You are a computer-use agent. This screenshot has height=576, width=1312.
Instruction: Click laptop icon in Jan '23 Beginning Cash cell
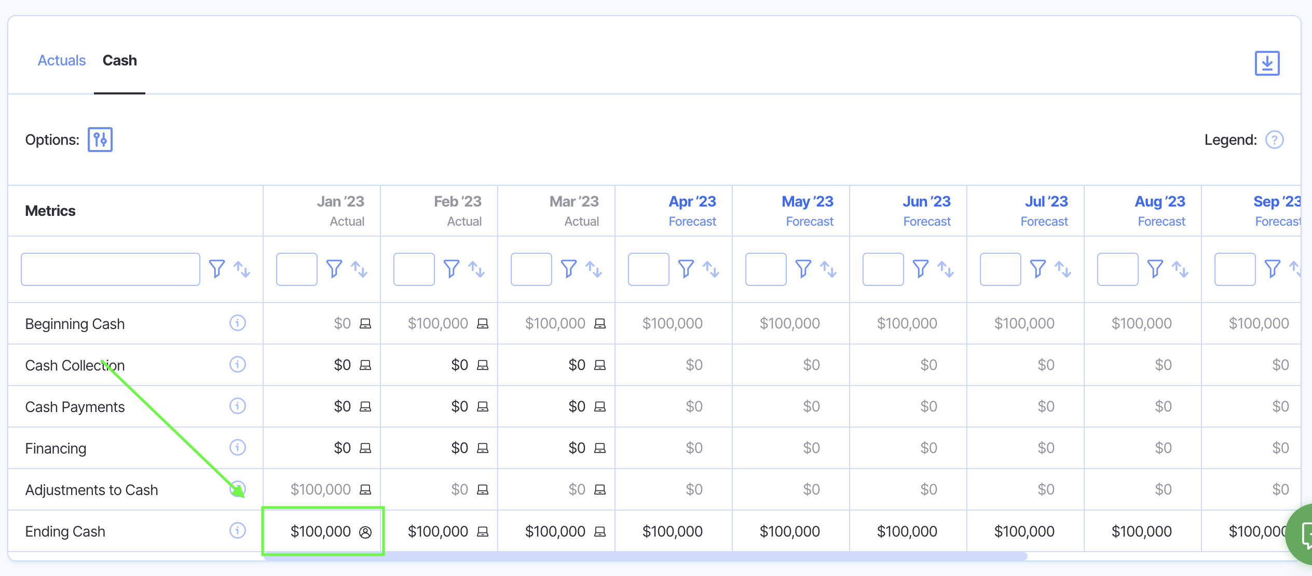(x=365, y=323)
